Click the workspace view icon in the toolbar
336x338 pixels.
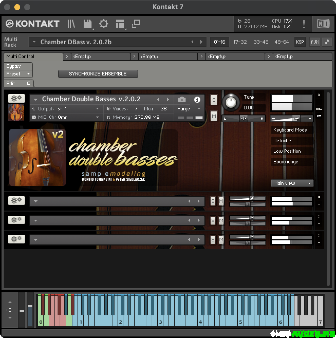click(x=120, y=23)
